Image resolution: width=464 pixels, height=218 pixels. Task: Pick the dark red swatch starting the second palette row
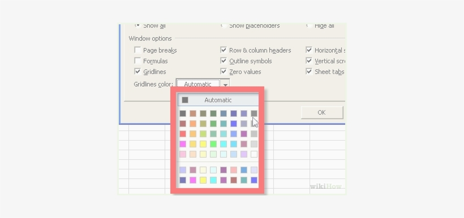(x=183, y=124)
